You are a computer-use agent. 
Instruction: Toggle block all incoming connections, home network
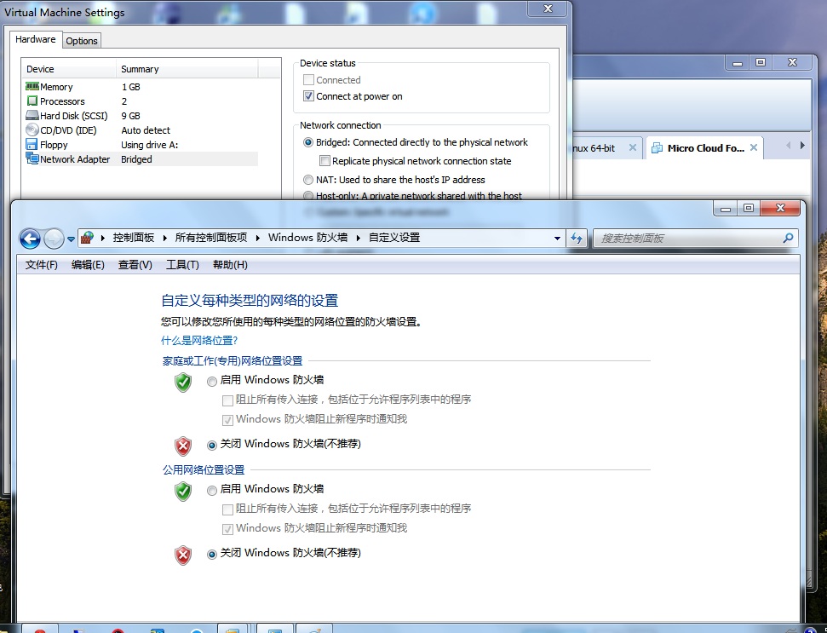pyautogui.click(x=228, y=400)
